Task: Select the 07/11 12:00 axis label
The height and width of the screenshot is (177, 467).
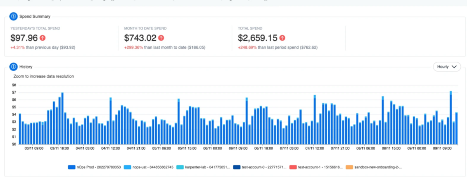Action: [x=315, y=148]
